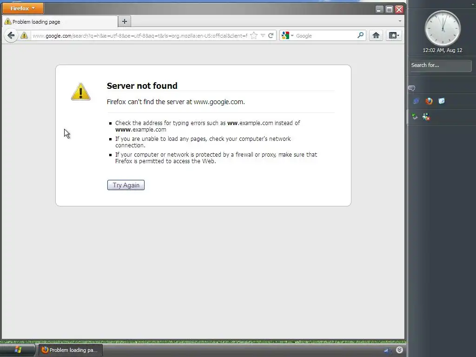Image resolution: width=476 pixels, height=357 pixels.
Task: Click the Messenger people icon in the sidebar
Action: point(426,117)
